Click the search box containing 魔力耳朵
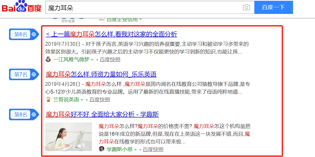The image size is (315, 157). [x=150, y=7]
